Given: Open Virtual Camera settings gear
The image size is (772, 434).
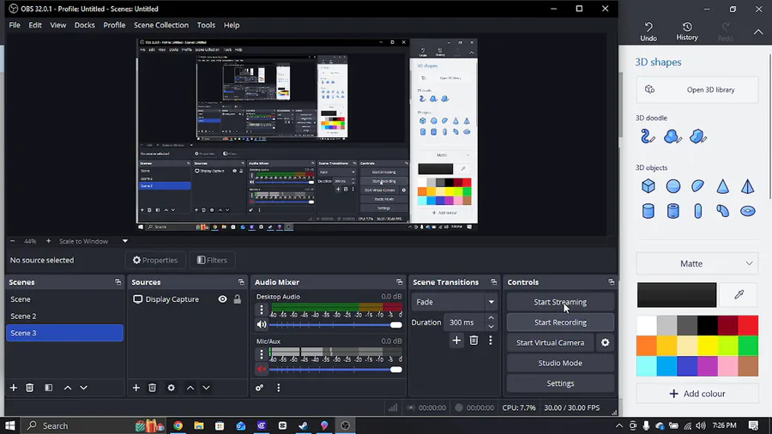Looking at the screenshot, I should [x=605, y=343].
